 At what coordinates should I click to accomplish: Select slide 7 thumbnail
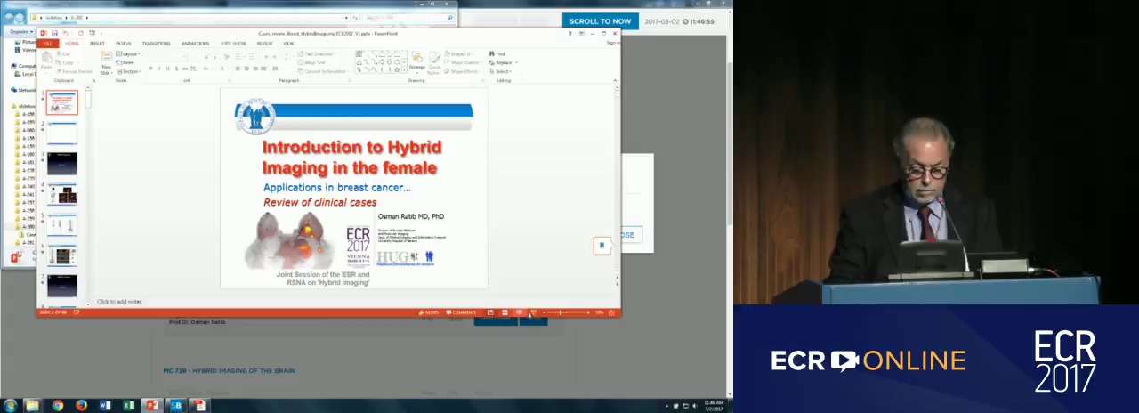tap(62, 285)
